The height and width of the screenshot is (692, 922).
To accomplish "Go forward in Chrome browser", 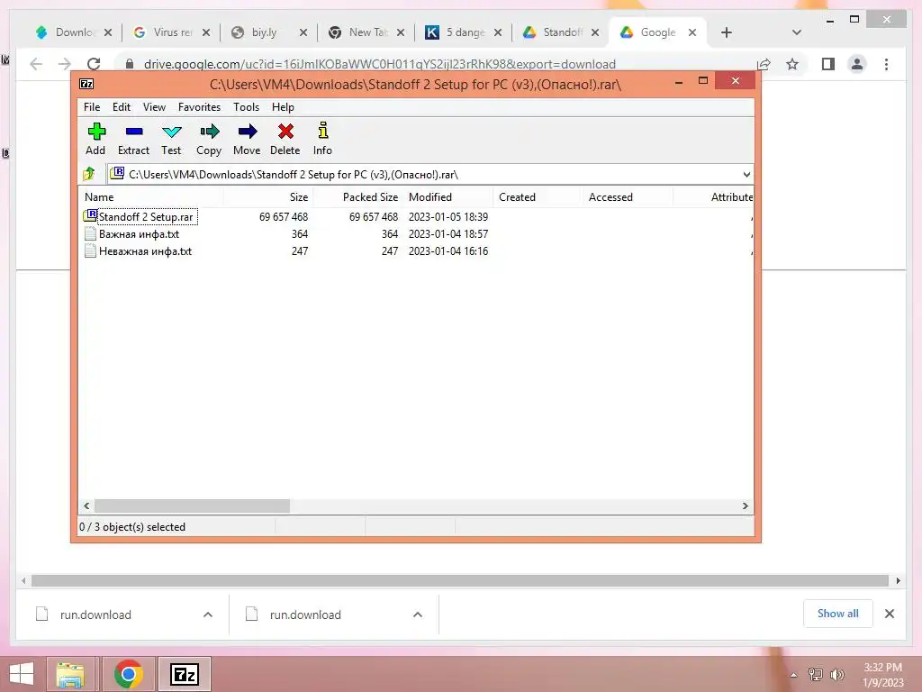I will click(x=65, y=64).
